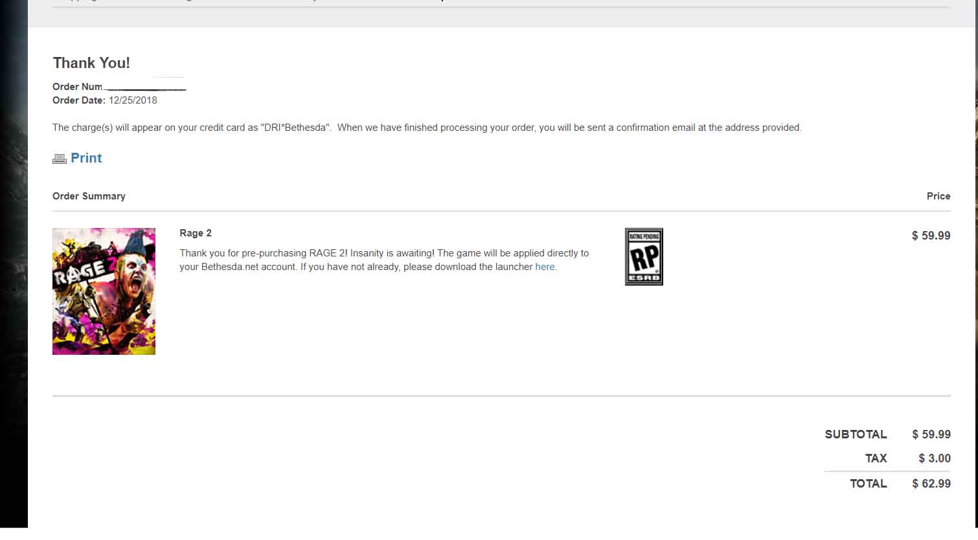This screenshot has width=978, height=540.
Task: Click the ESRB Rating Pending icon
Action: click(644, 256)
